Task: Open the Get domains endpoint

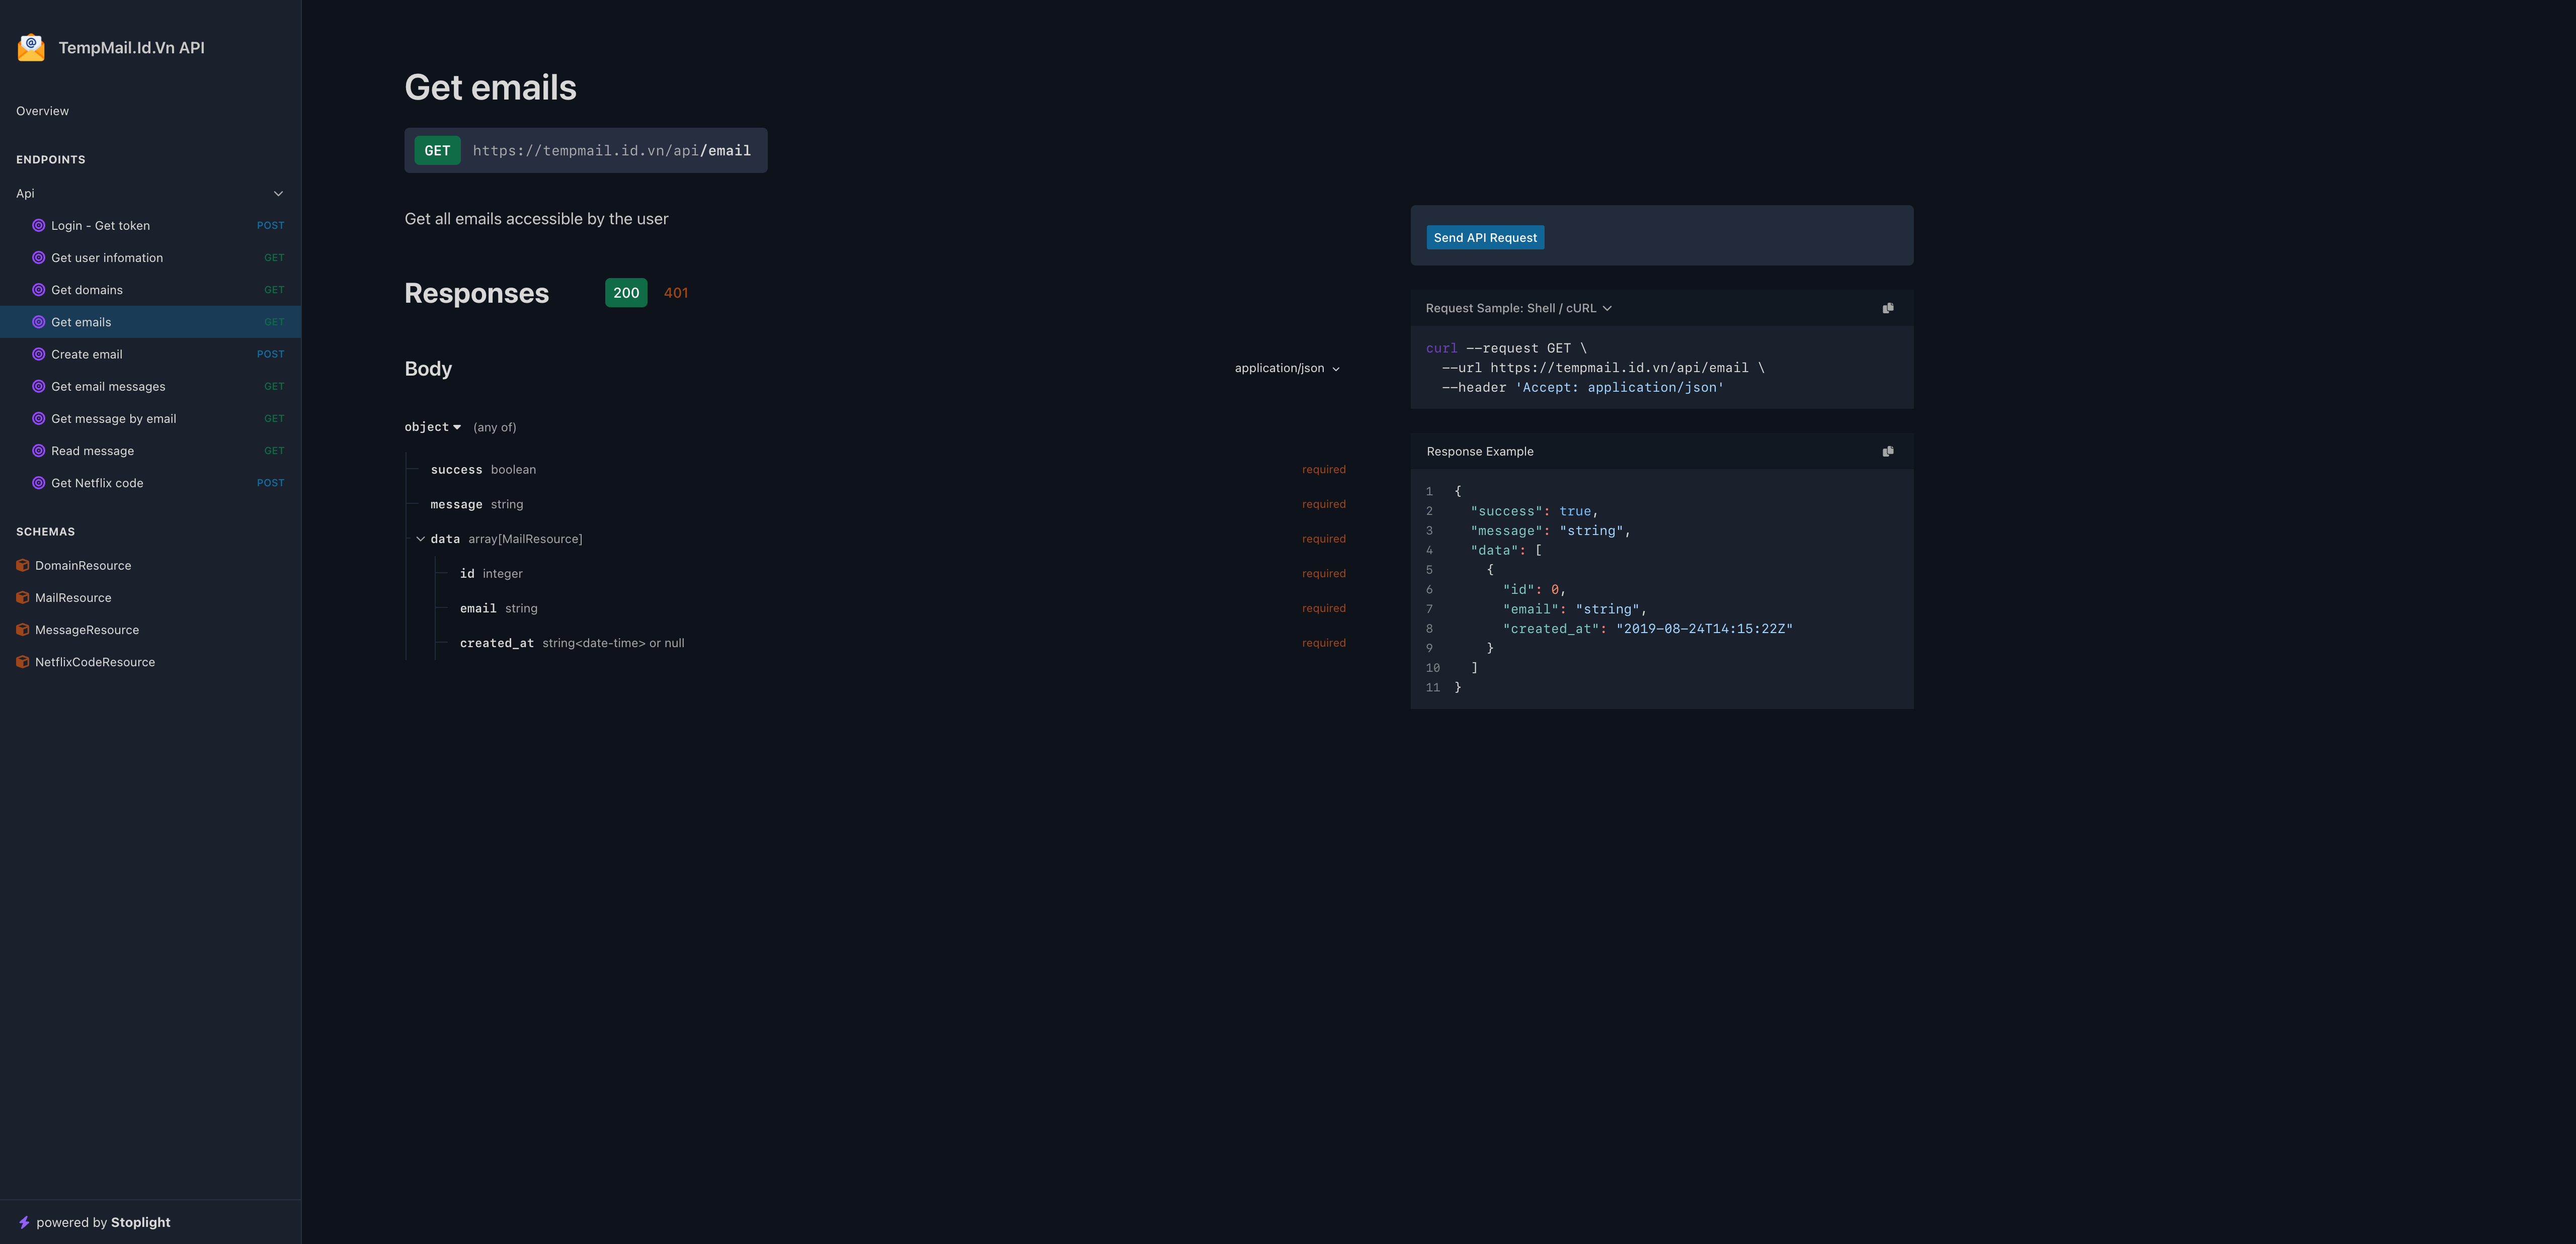Action: (x=150, y=290)
